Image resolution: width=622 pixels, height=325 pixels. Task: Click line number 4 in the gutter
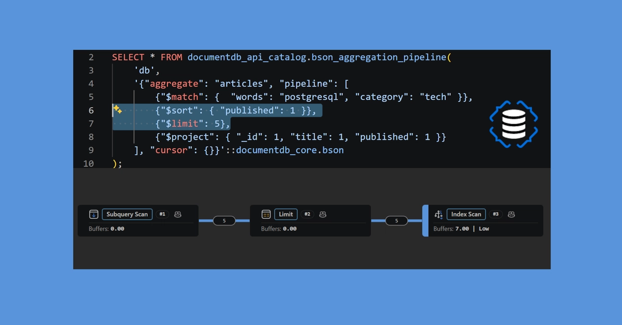point(91,84)
